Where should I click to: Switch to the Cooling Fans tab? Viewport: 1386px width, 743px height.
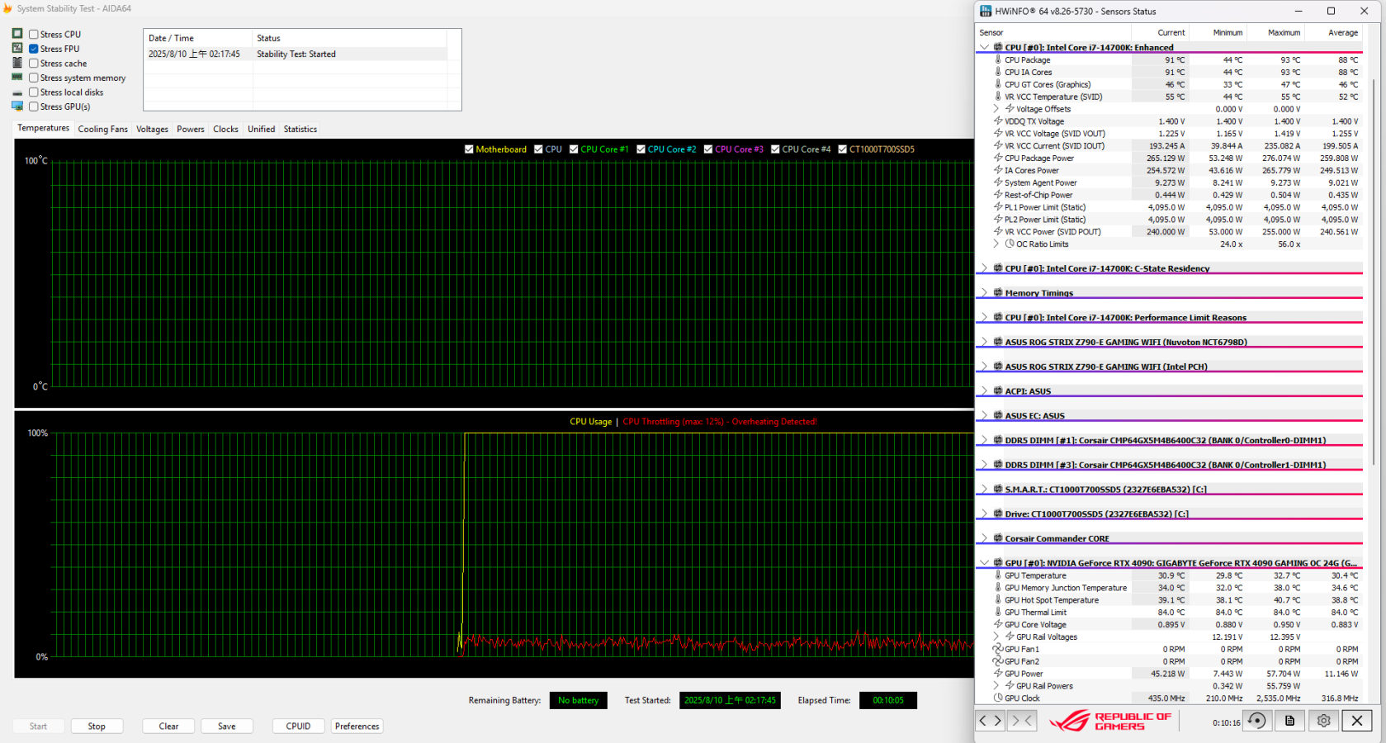coord(102,129)
